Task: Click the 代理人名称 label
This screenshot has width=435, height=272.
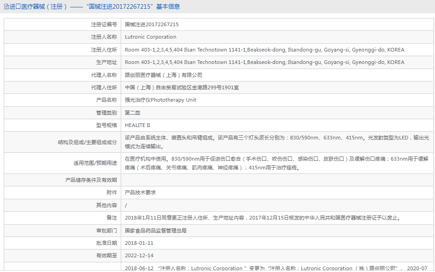Action: point(104,75)
